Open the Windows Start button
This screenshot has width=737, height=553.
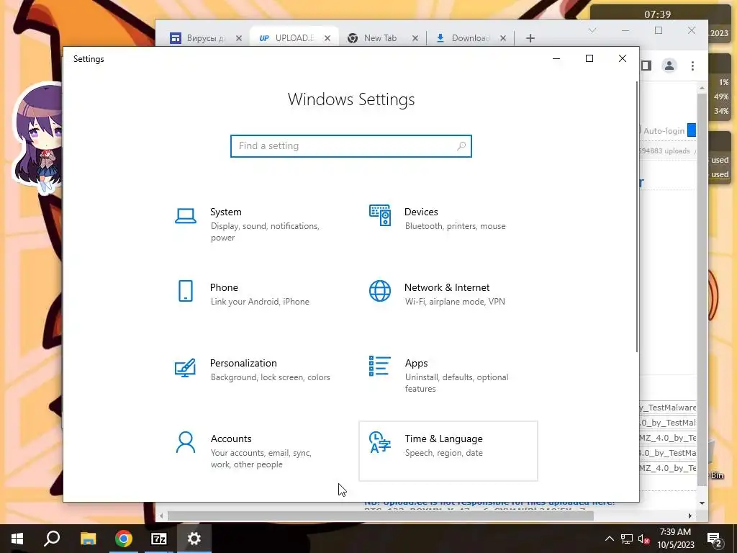(17, 539)
